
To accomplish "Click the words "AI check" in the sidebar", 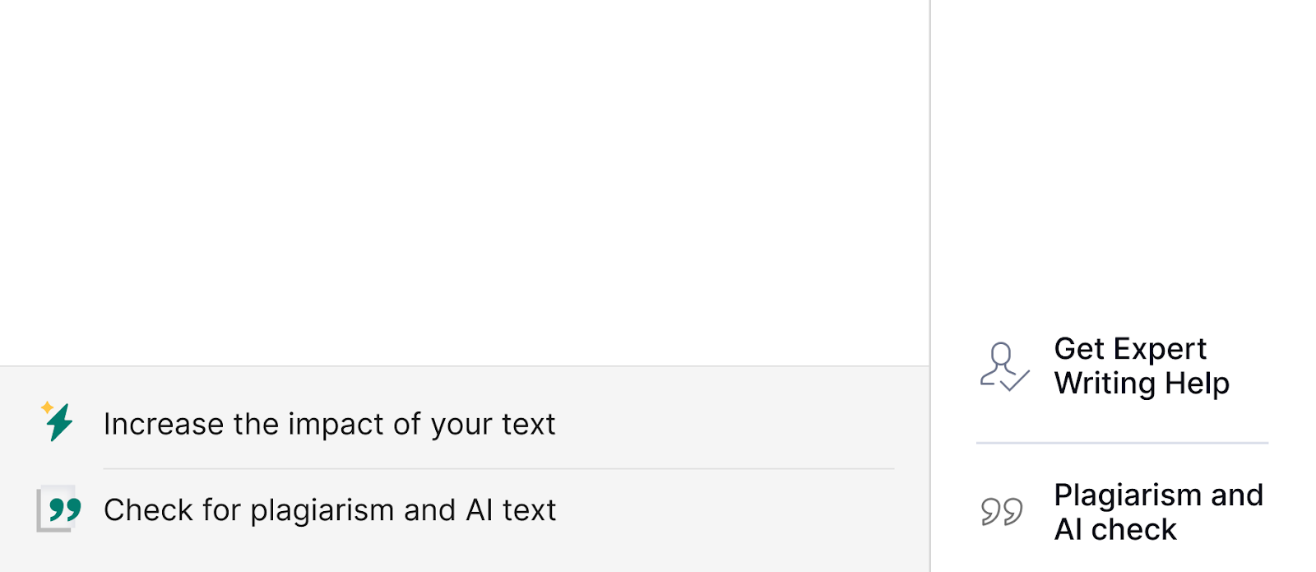I will (1115, 529).
